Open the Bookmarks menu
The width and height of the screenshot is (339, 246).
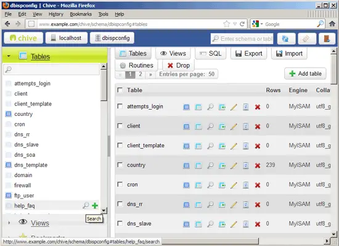(x=81, y=14)
